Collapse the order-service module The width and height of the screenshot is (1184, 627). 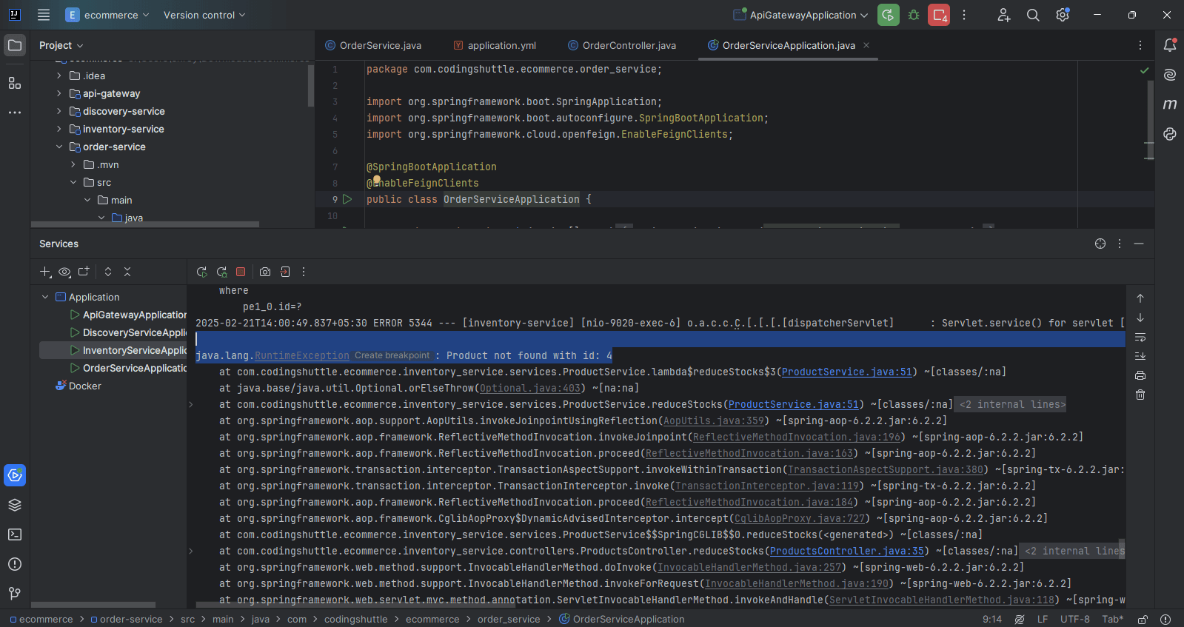tap(59, 147)
